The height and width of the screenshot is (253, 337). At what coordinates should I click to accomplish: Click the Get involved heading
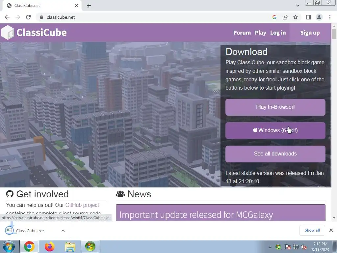(x=42, y=194)
